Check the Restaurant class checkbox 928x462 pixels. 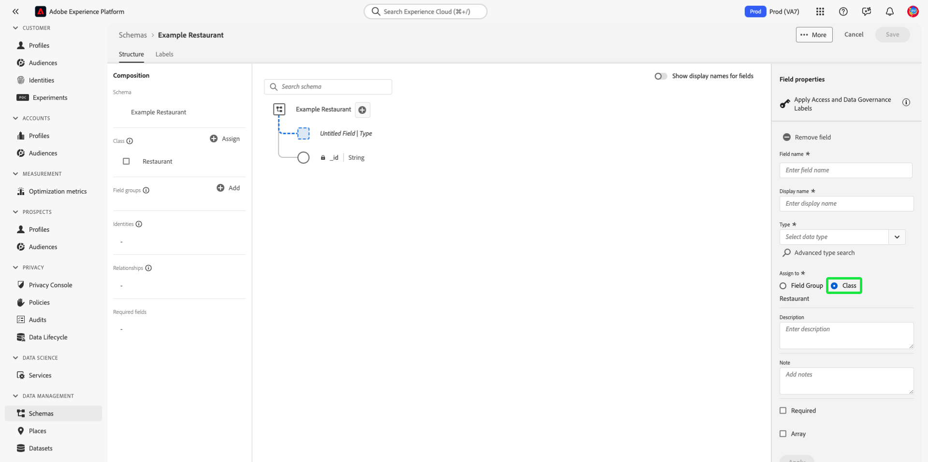(126, 161)
